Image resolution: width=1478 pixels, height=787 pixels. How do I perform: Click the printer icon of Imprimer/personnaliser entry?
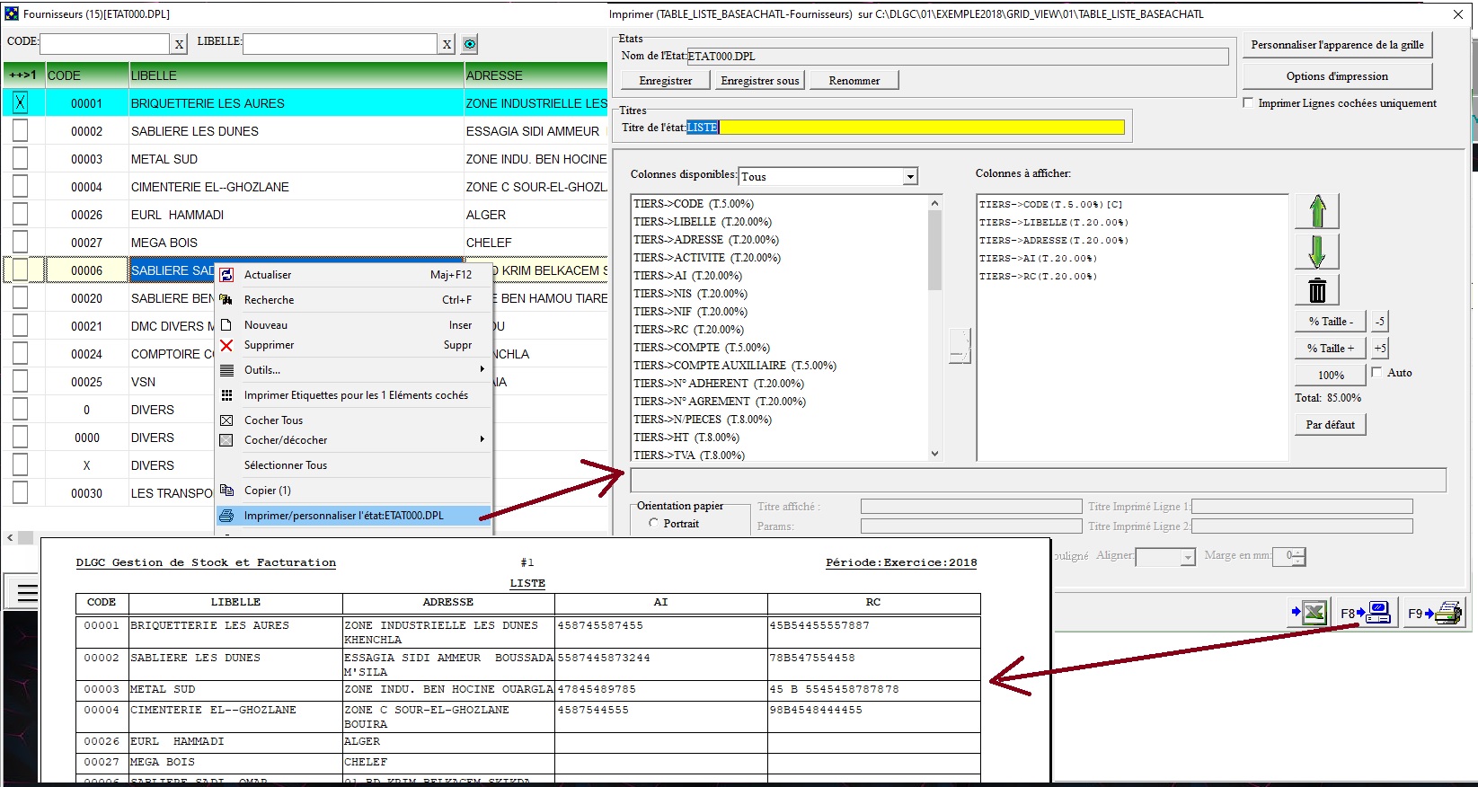coord(227,516)
